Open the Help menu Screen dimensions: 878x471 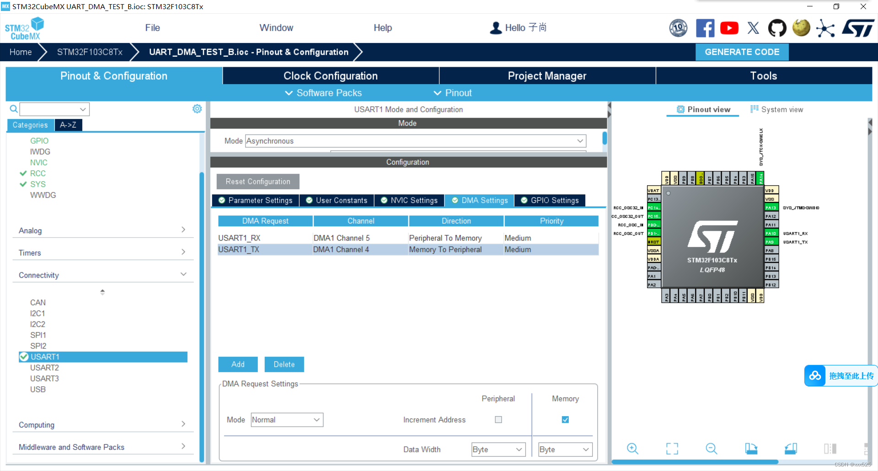[x=383, y=28]
